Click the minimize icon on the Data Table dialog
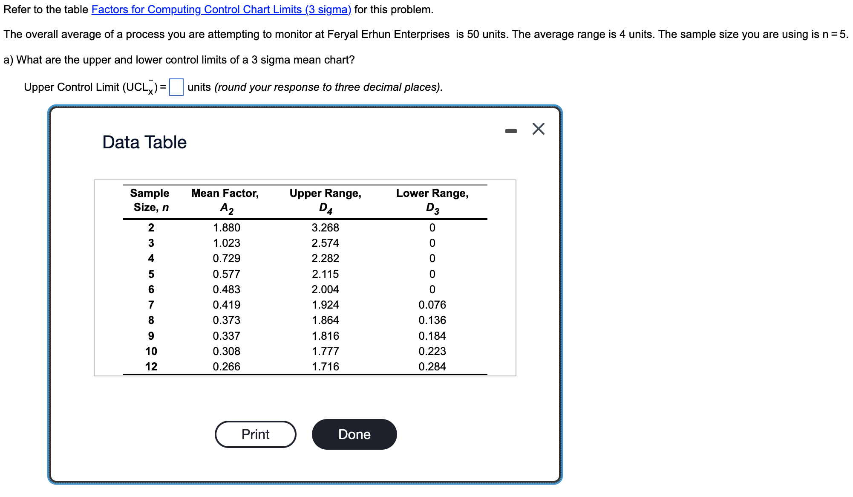853x497 pixels. [510, 130]
